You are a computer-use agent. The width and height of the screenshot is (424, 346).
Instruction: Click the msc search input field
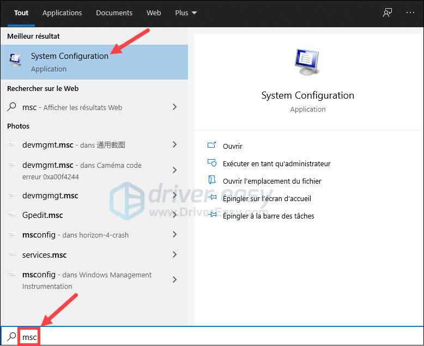(212, 337)
